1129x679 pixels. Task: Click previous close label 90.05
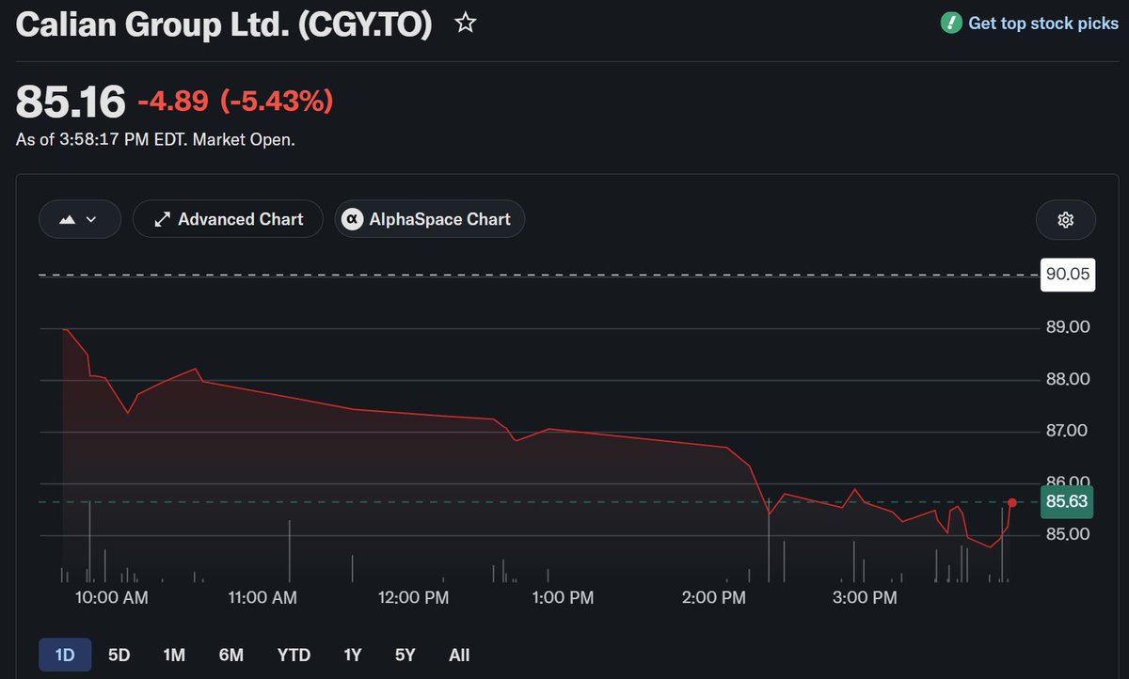[1068, 275]
